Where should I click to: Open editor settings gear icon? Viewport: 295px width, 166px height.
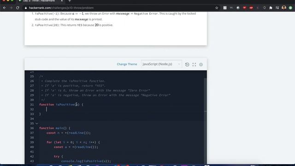[x=201, y=65]
